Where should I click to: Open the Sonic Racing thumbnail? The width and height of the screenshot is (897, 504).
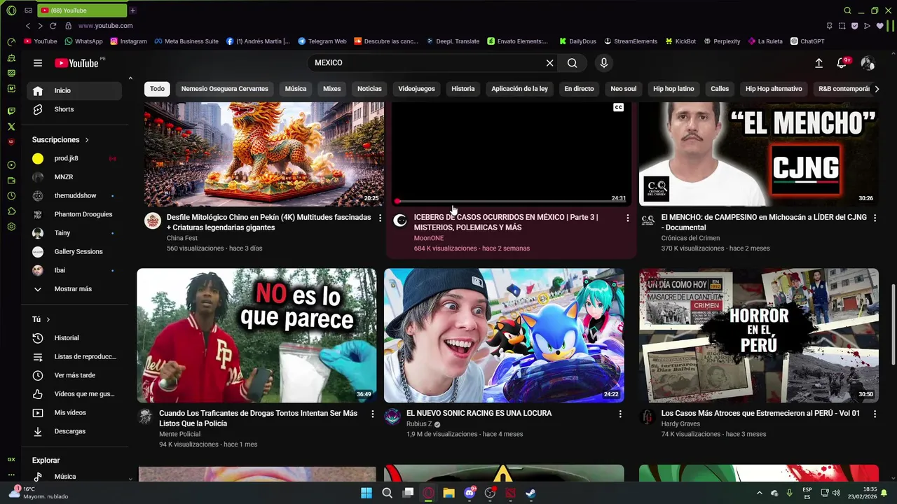[x=504, y=335]
